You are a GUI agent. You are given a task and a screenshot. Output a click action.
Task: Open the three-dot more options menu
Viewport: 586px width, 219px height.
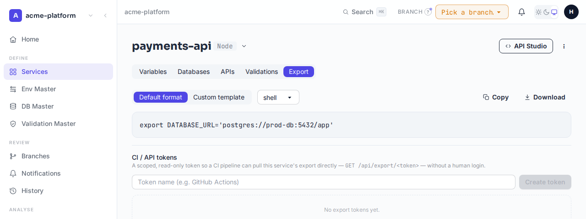coord(564,46)
